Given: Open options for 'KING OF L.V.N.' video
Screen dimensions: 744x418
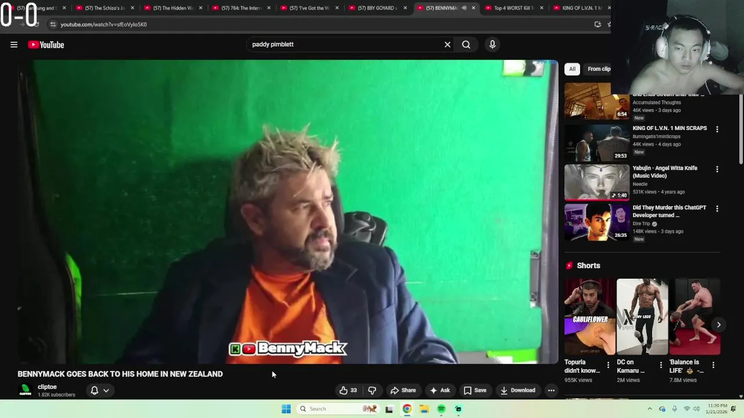Looking at the screenshot, I should [717, 129].
